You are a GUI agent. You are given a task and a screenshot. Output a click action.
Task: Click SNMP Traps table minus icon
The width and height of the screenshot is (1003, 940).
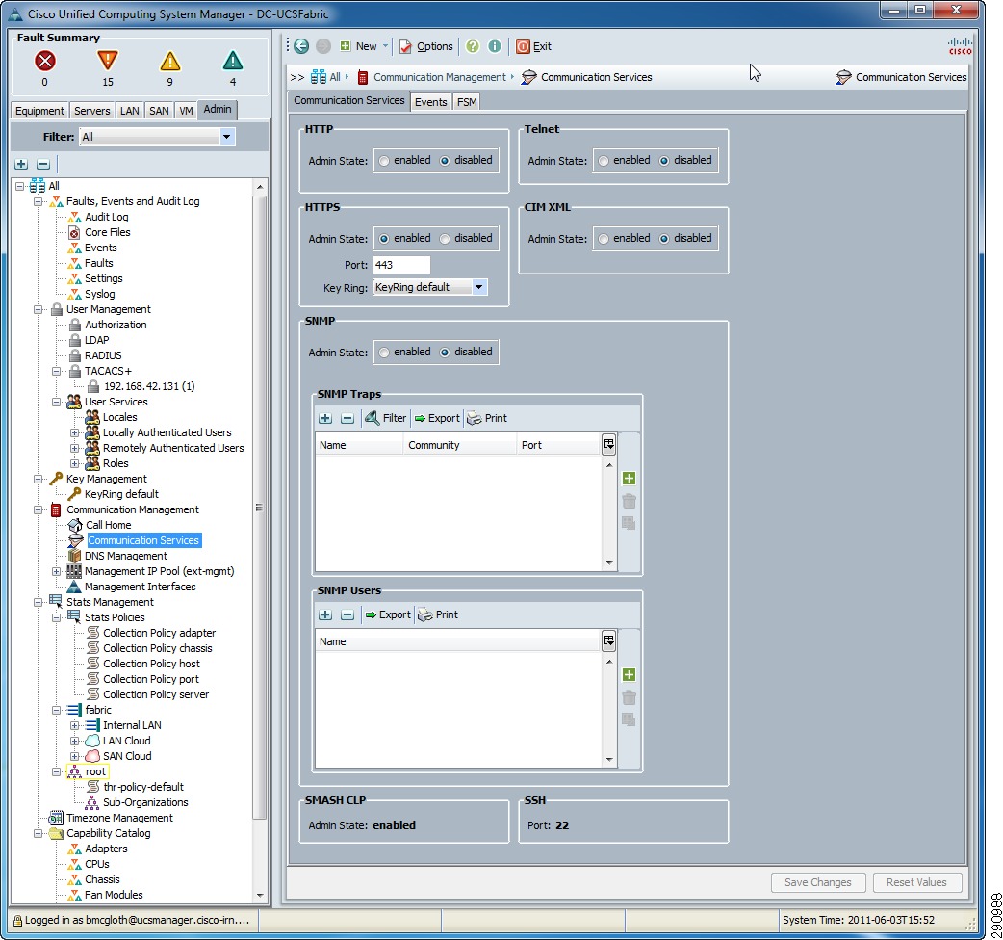[347, 419]
